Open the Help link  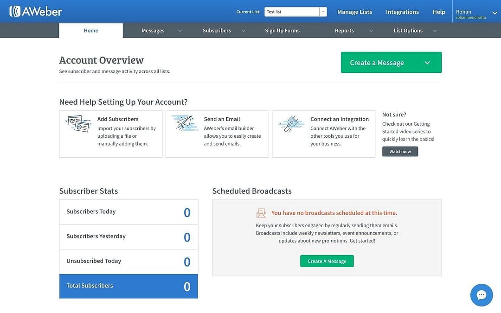click(x=439, y=12)
